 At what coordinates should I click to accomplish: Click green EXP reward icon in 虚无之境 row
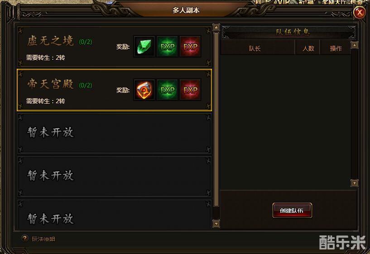(x=167, y=47)
